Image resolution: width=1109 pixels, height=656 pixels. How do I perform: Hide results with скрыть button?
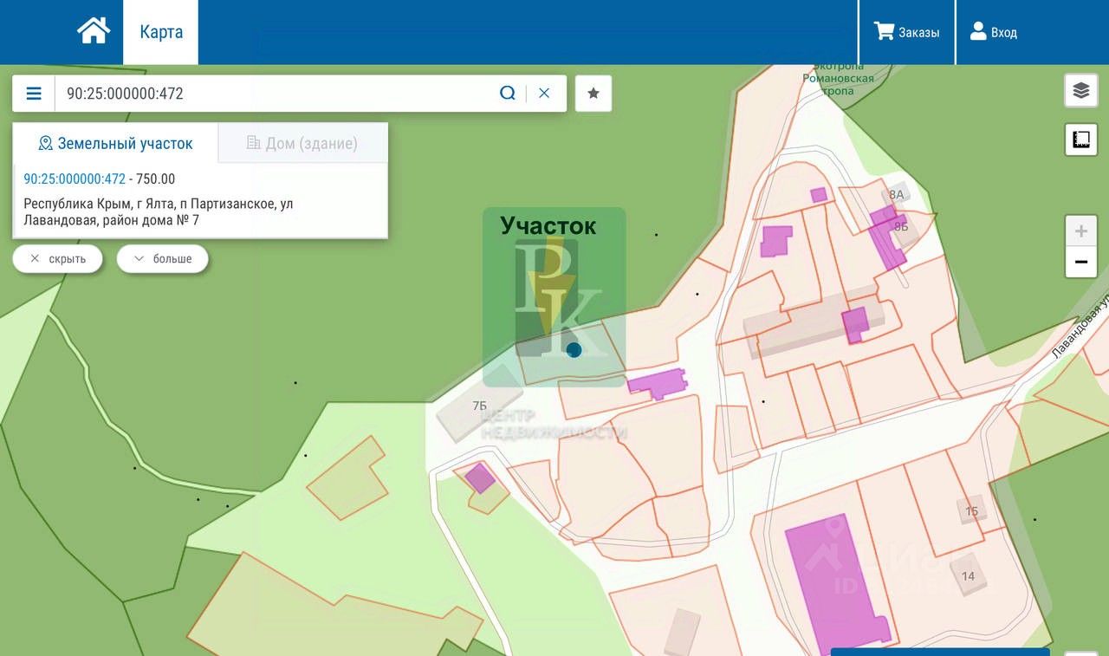click(x=57, y=258)
